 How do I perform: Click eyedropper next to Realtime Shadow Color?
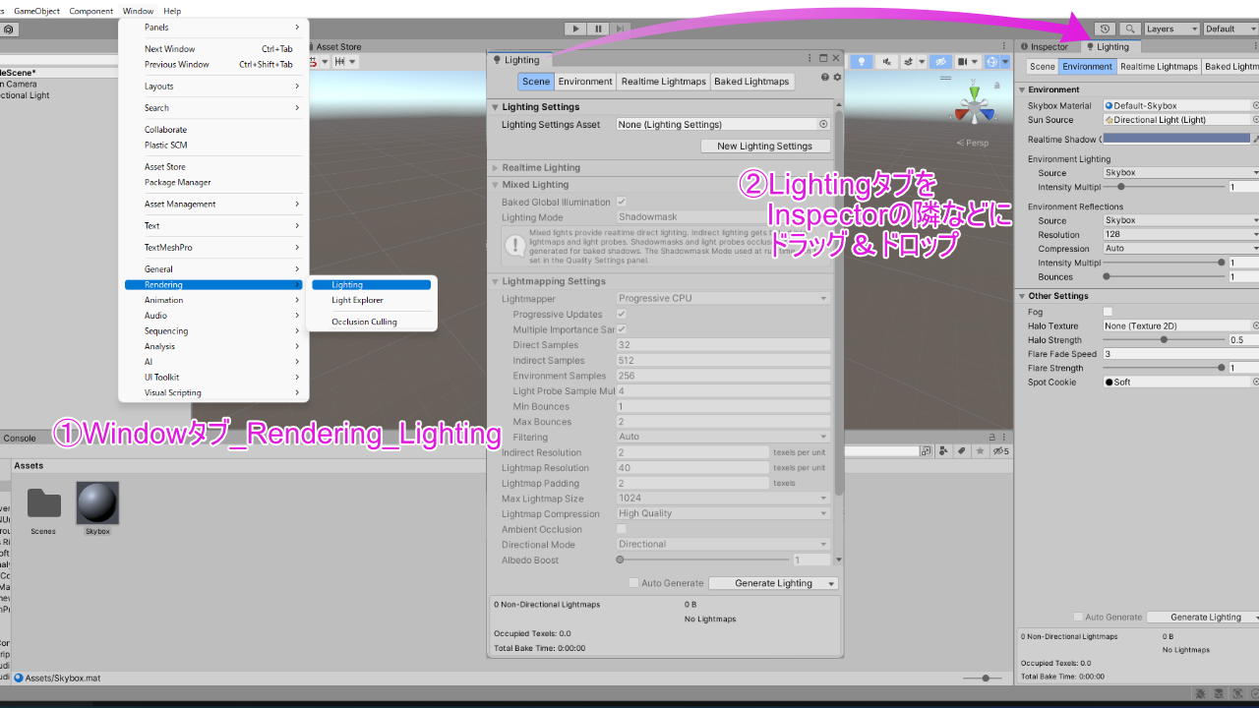pos(1256,140)
